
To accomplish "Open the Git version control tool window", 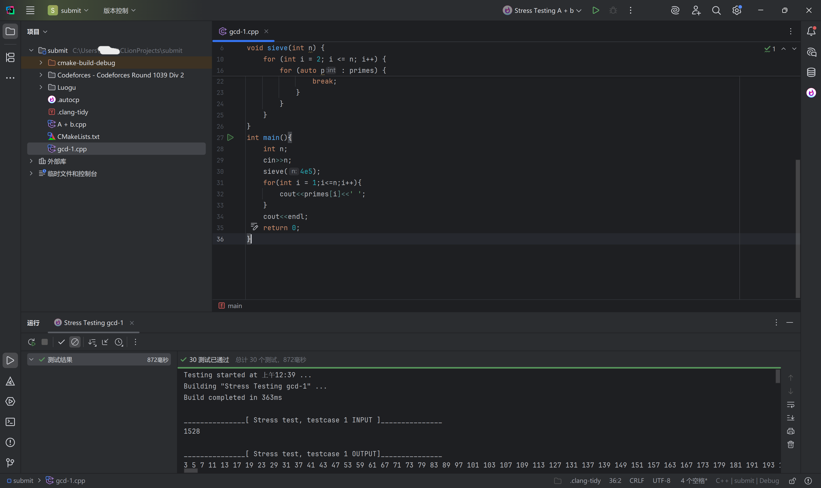I will pyautogui.click(x=10, y=462).
